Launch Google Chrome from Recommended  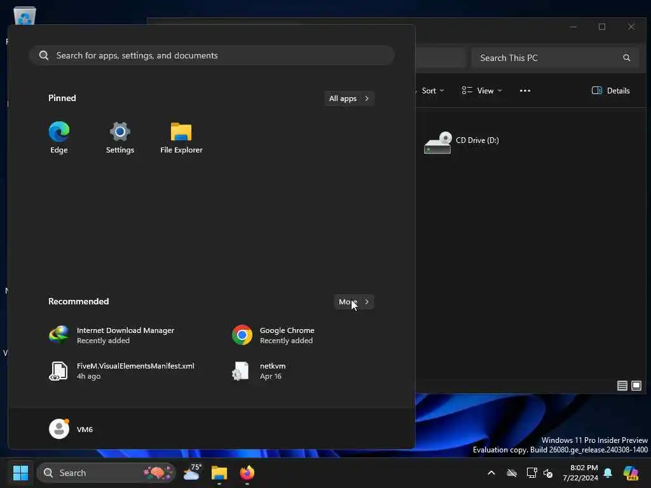pos(274,335)
